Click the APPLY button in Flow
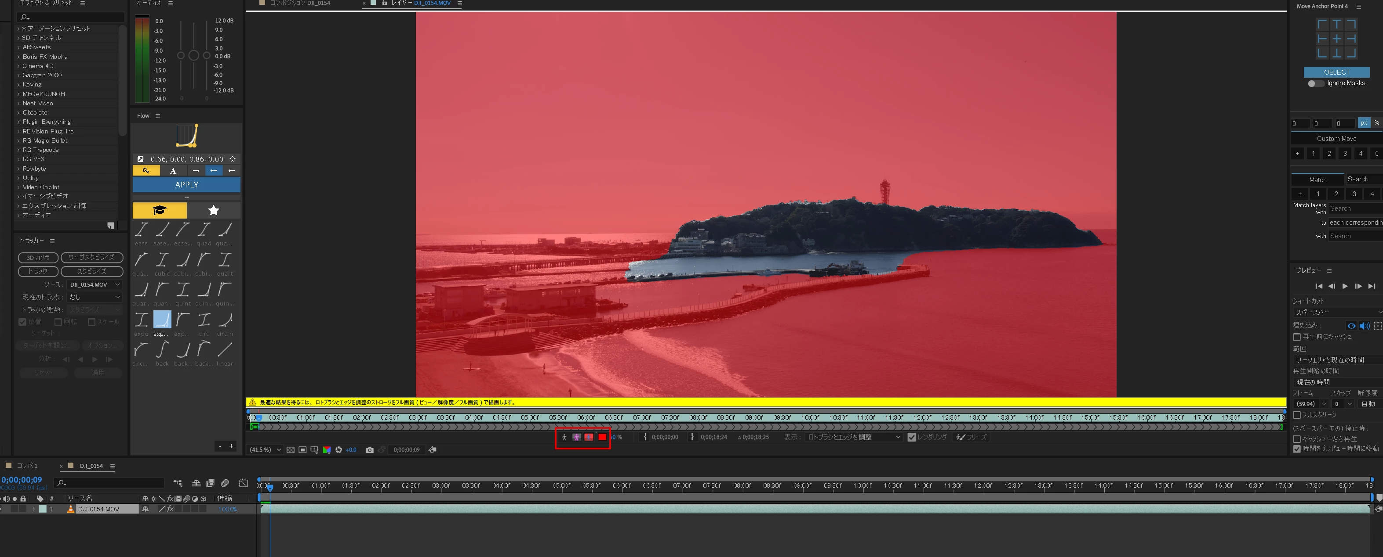The width and height of the screenshot is (1383, 557). tap(186, 184)
